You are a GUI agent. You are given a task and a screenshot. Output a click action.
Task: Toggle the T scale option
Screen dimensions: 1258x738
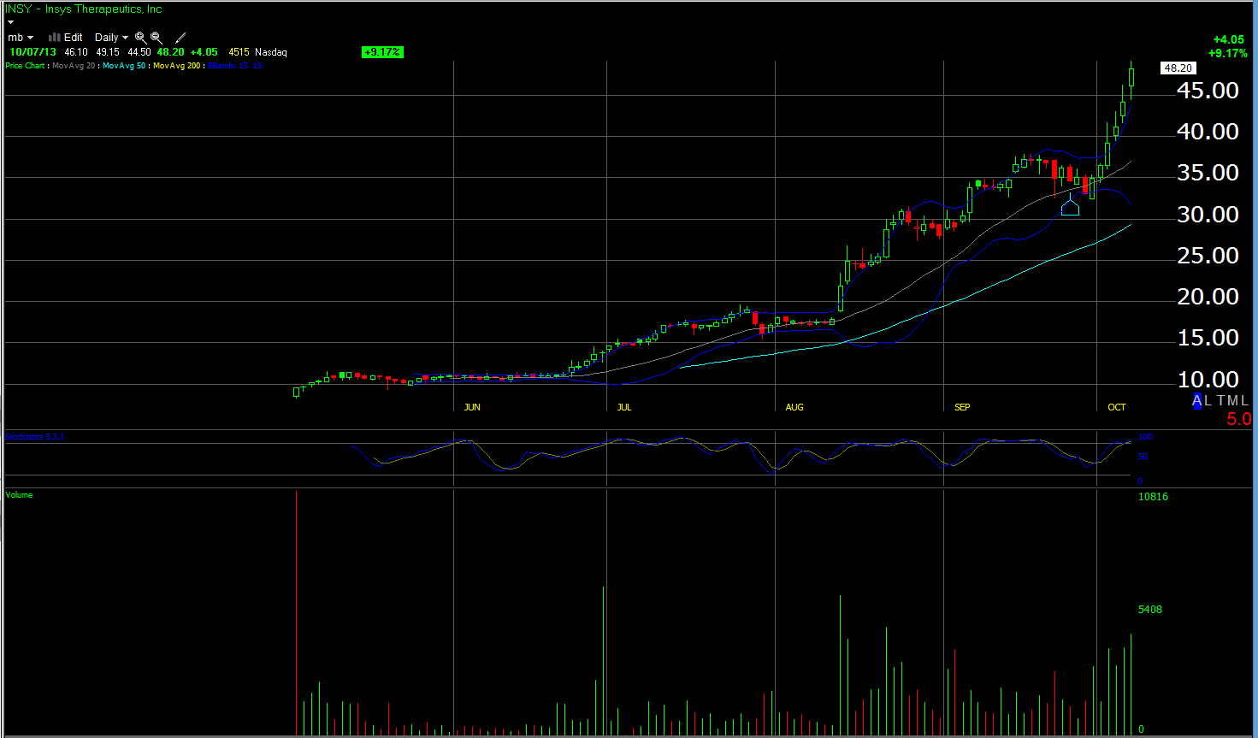pyautogui.click(x=1220, y=401)
